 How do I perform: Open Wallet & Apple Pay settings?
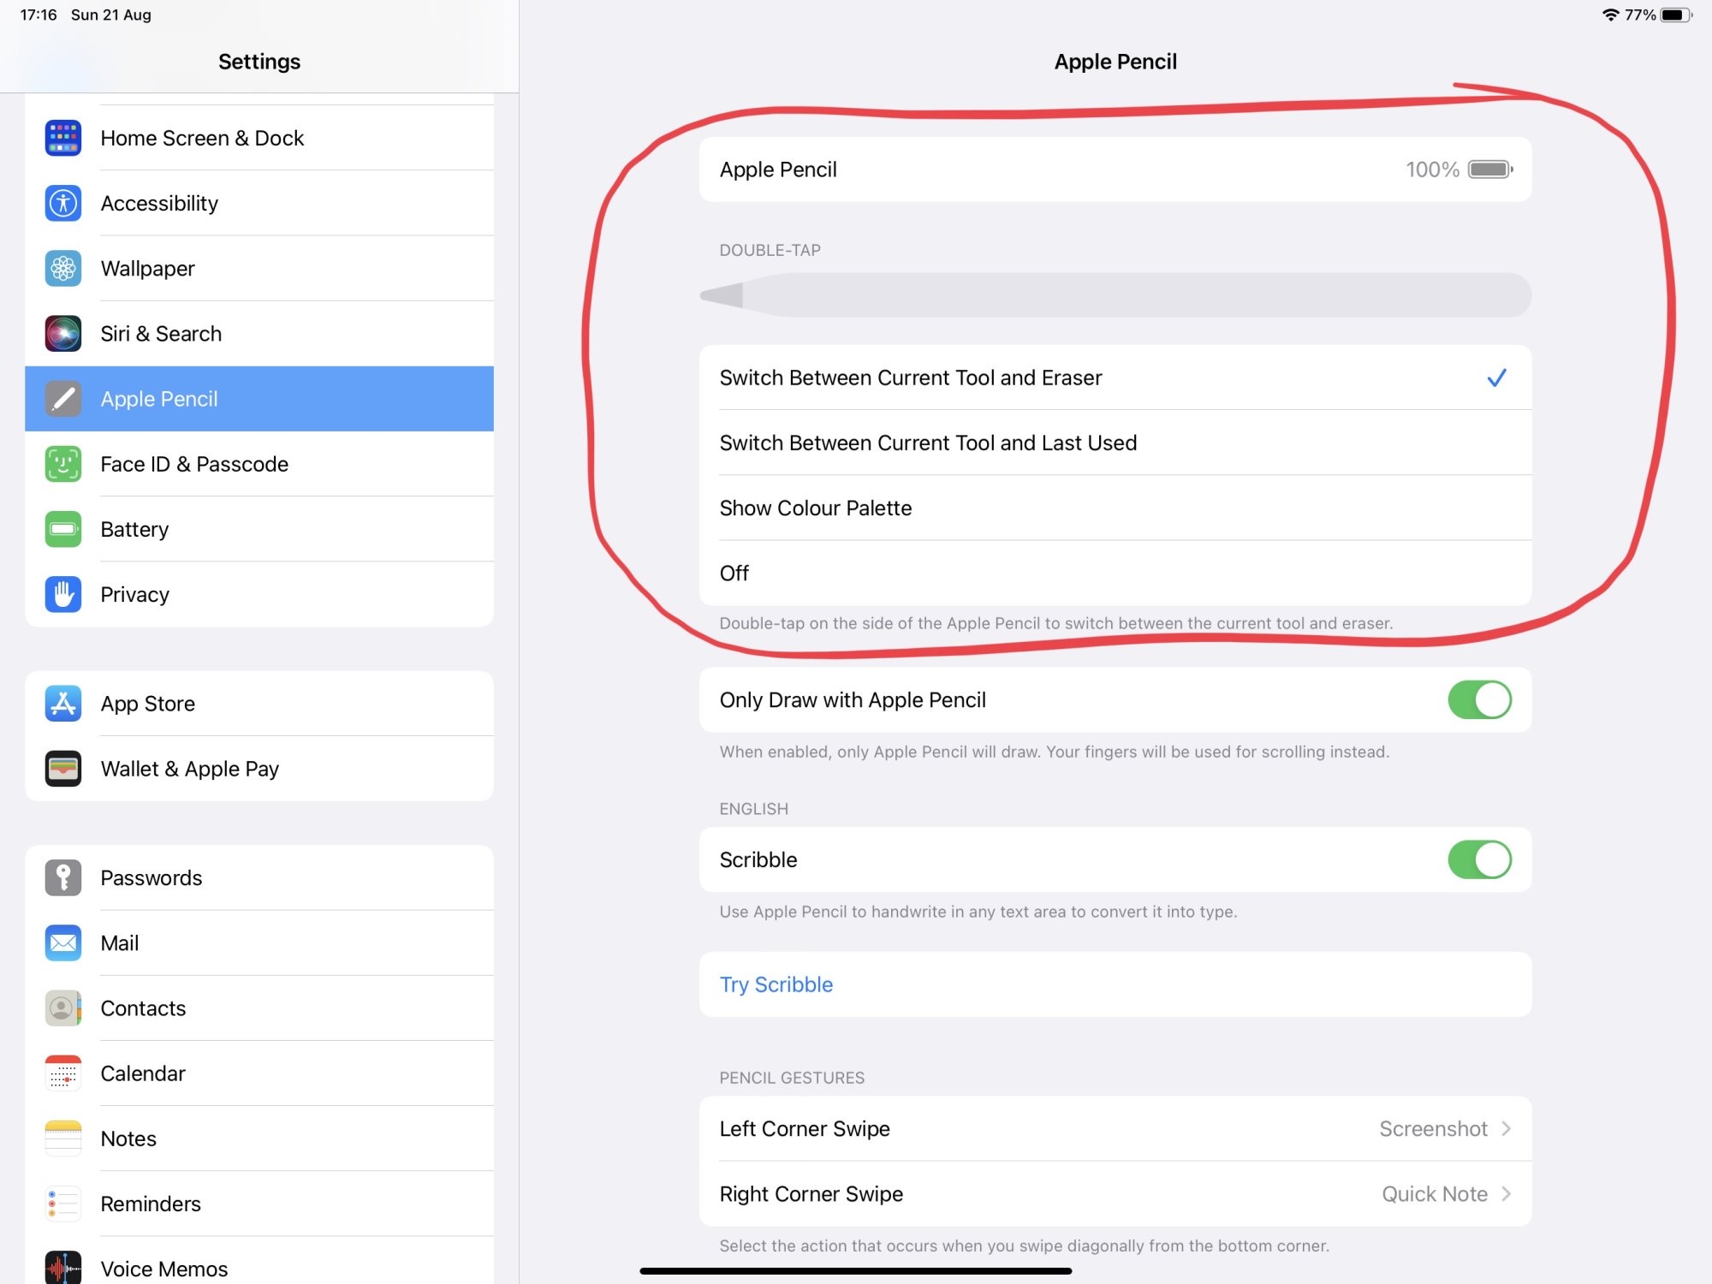(x=190, y=769)
